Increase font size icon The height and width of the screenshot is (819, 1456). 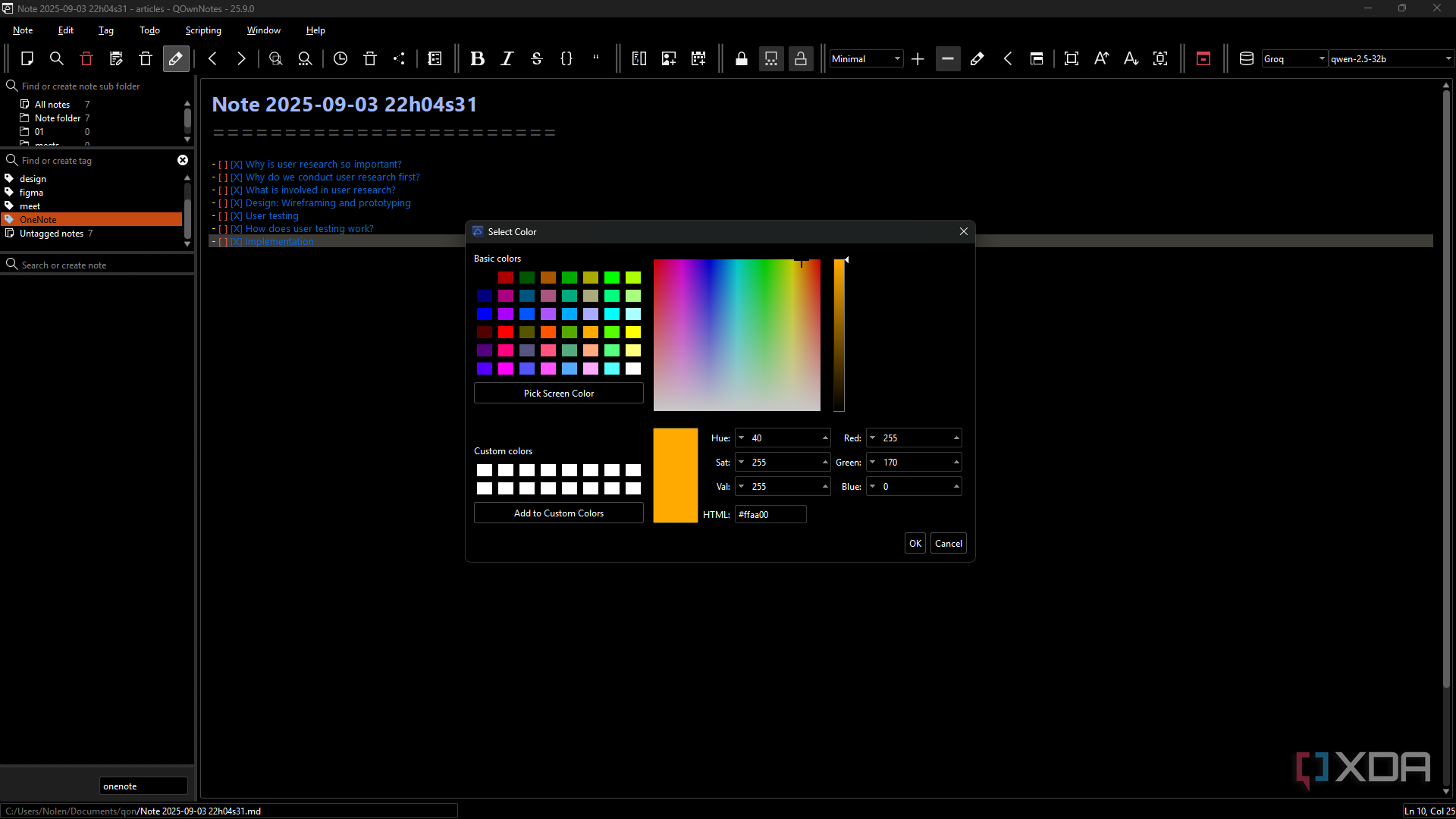click(x=1101, y=58)
